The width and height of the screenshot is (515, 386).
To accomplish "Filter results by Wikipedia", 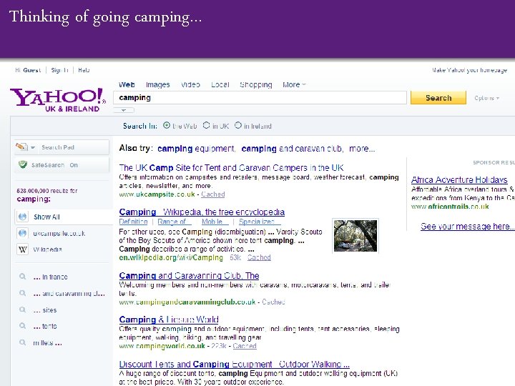I will tap(48, 249).
